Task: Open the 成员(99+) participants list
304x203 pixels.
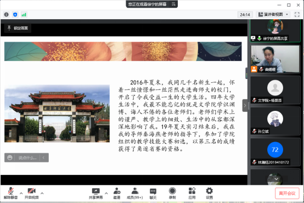Action: 135,193
